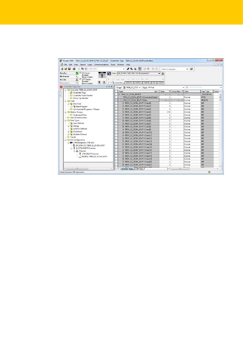
Task: Expand the Predefined data types node
Action: click(x=68, y=132)
